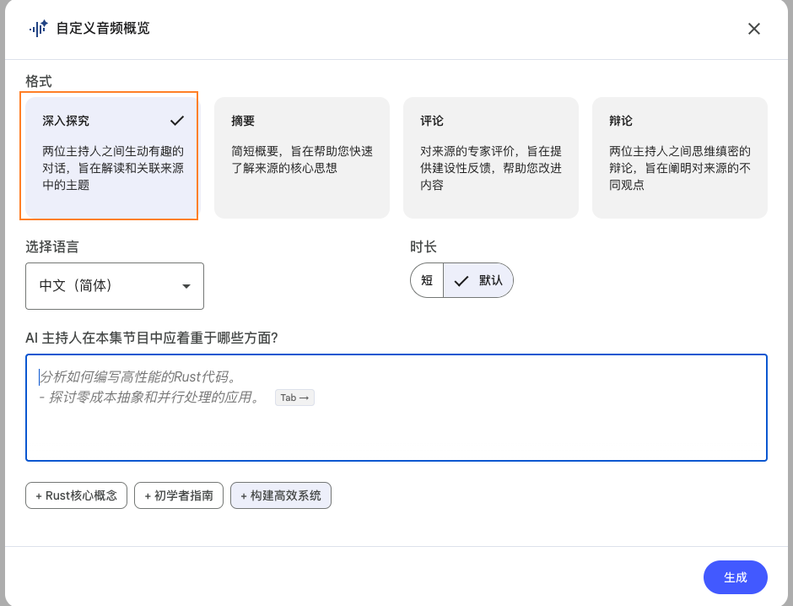
Task: Click the checkmark on 深入探究 card
Action: (x=177, y=121)
